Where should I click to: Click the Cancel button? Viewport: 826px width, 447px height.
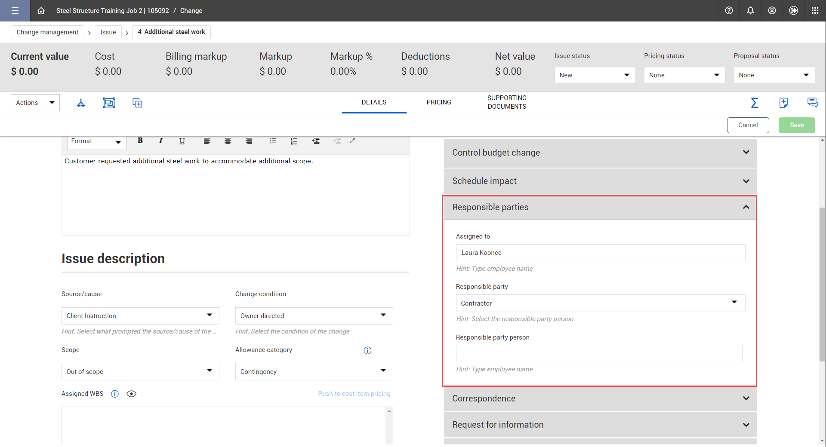[x=748, y=125]
